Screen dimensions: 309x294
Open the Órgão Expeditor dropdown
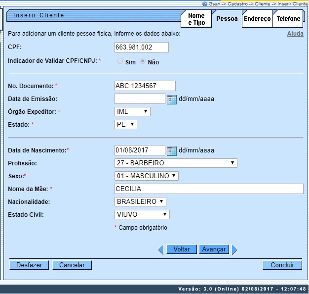click(x=132, y=112)
